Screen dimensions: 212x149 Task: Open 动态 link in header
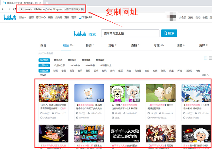coord(198,18)
